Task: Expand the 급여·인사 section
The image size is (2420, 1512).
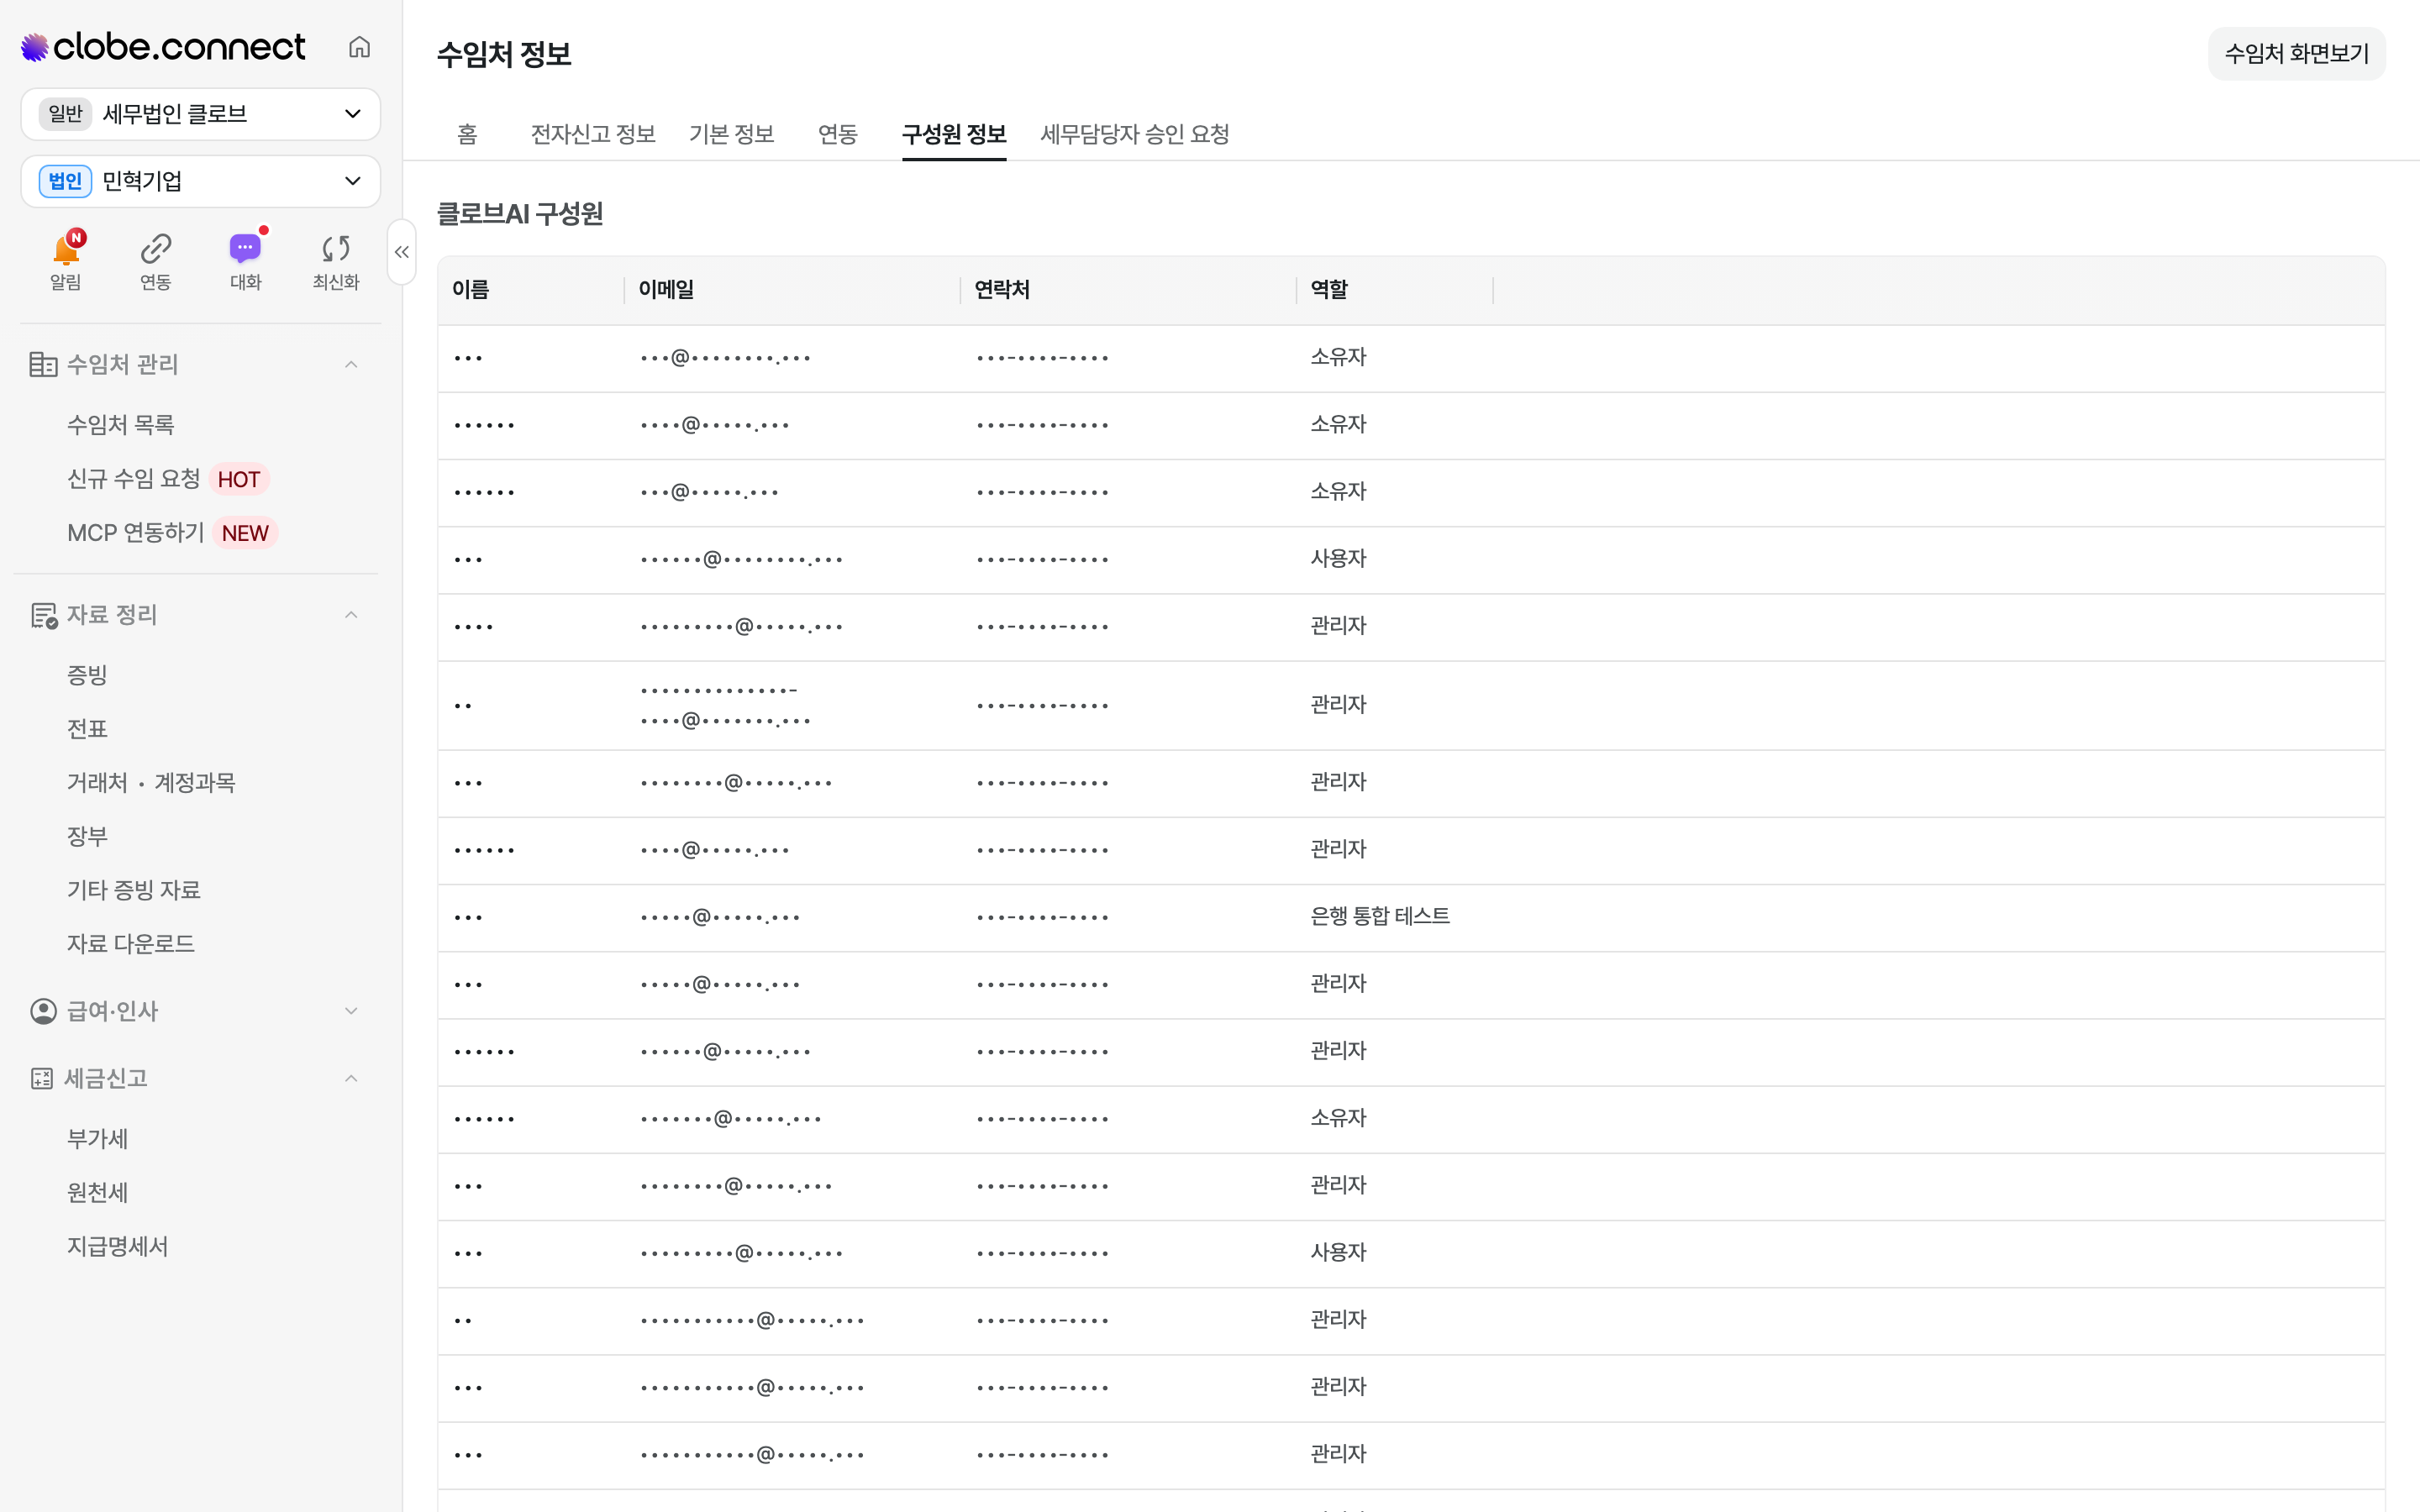Action: click(x=351, y=1011)
